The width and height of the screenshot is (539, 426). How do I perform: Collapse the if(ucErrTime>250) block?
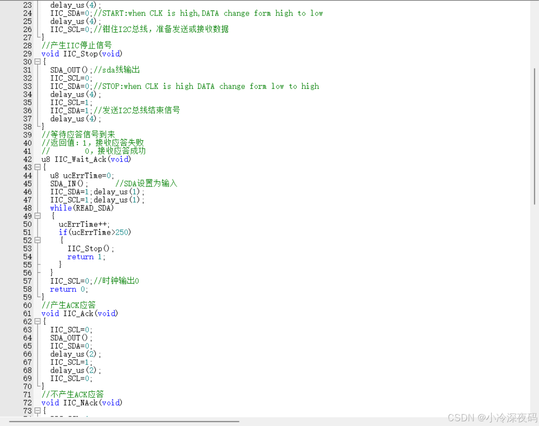37,240
